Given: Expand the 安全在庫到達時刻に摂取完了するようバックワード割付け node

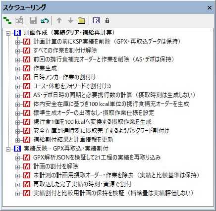Looking at the screenshot, I should tap(17, 131).
